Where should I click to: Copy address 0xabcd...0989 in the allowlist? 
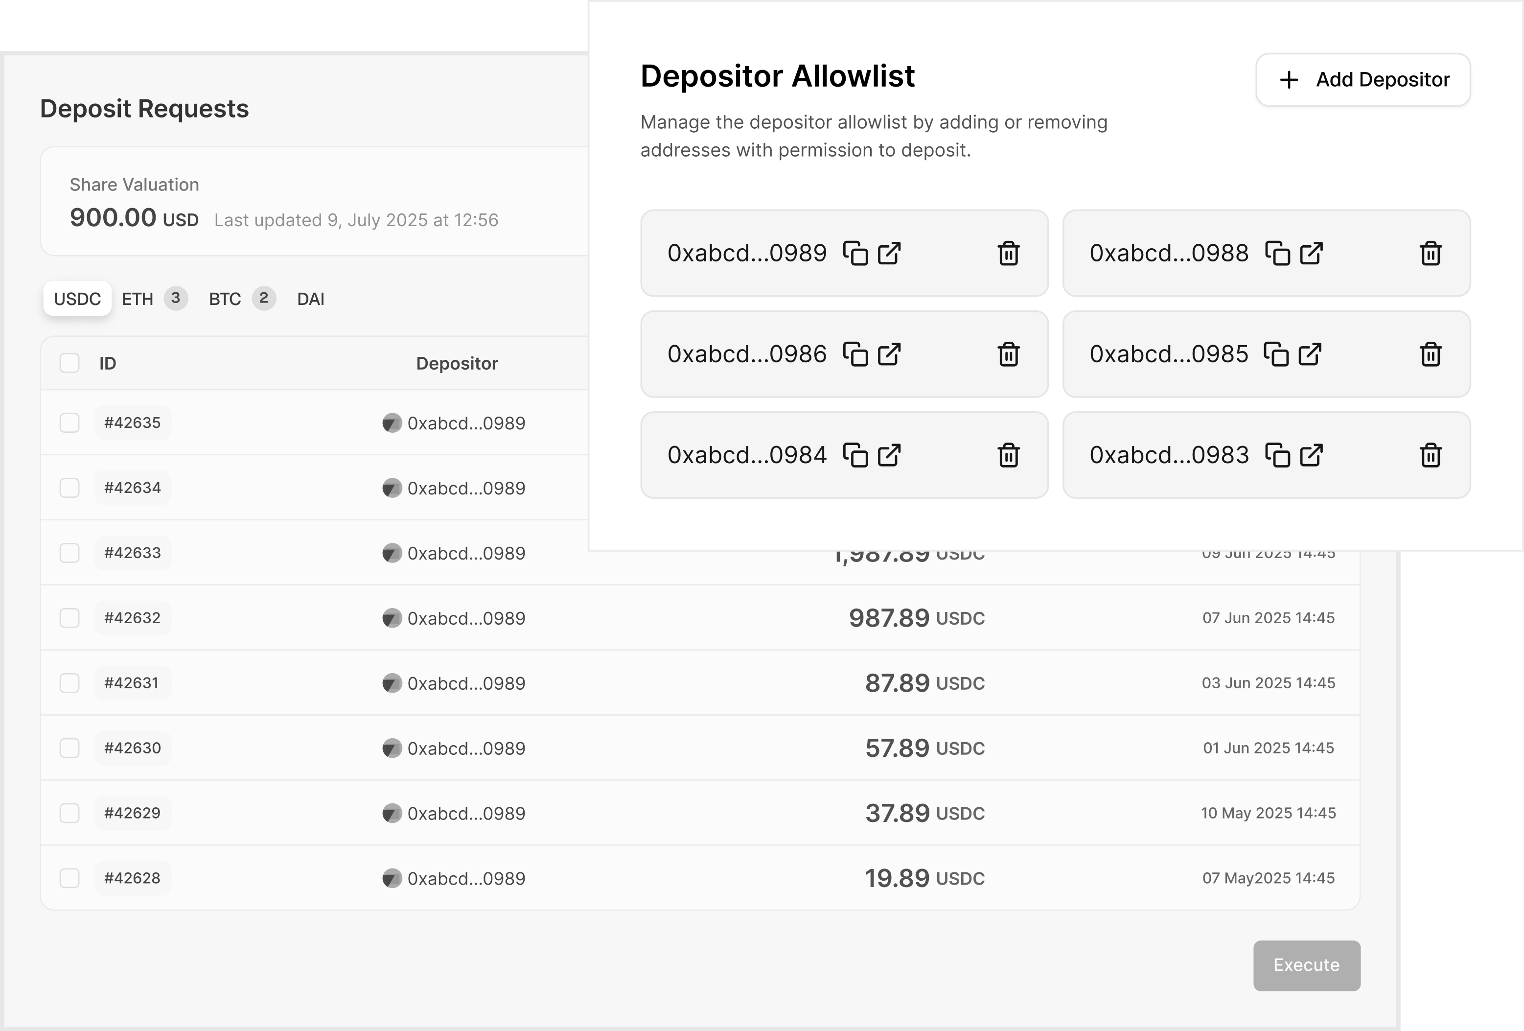coord(855,253)
